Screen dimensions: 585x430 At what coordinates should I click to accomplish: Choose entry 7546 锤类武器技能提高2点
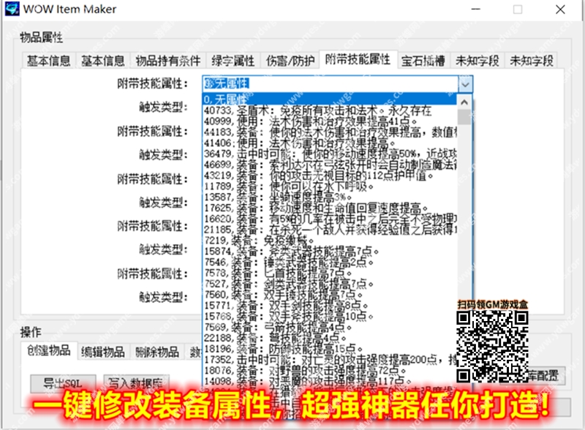330,262
